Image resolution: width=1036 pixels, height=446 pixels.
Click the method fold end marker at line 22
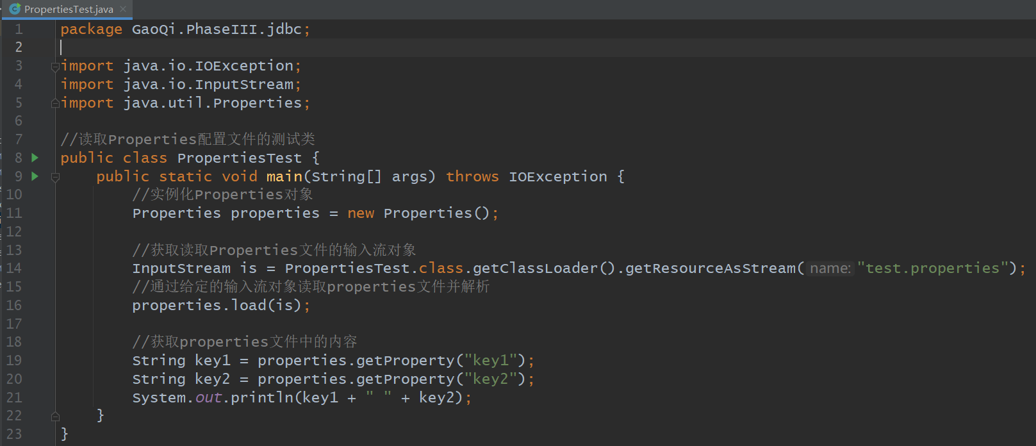55,417
